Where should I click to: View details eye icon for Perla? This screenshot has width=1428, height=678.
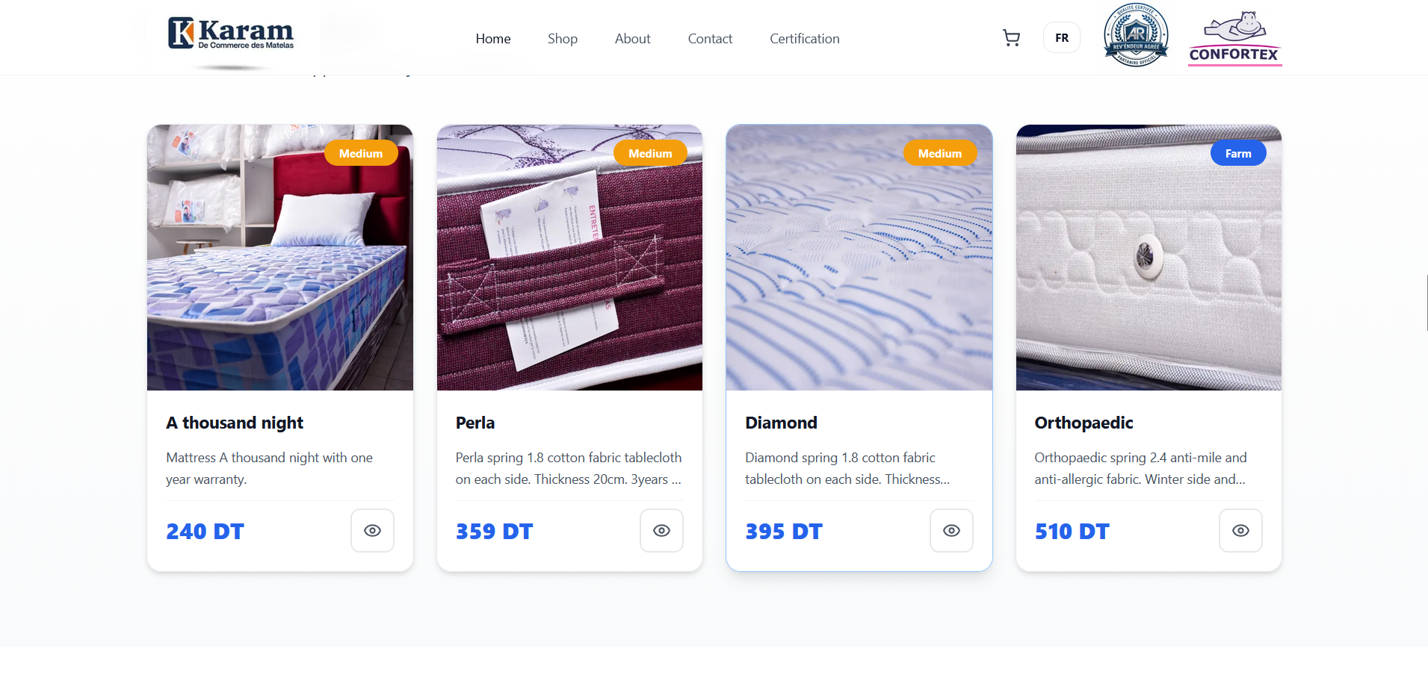[x=661, y=531]
